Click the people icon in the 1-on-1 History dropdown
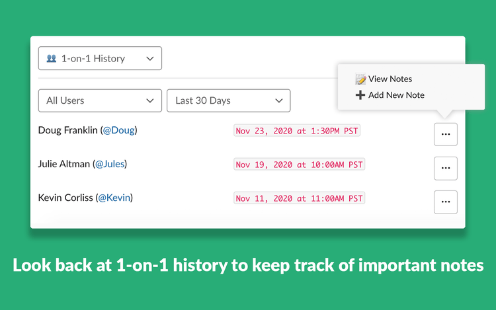This screenshot has height=310, width=496. (x=51, y=58)
